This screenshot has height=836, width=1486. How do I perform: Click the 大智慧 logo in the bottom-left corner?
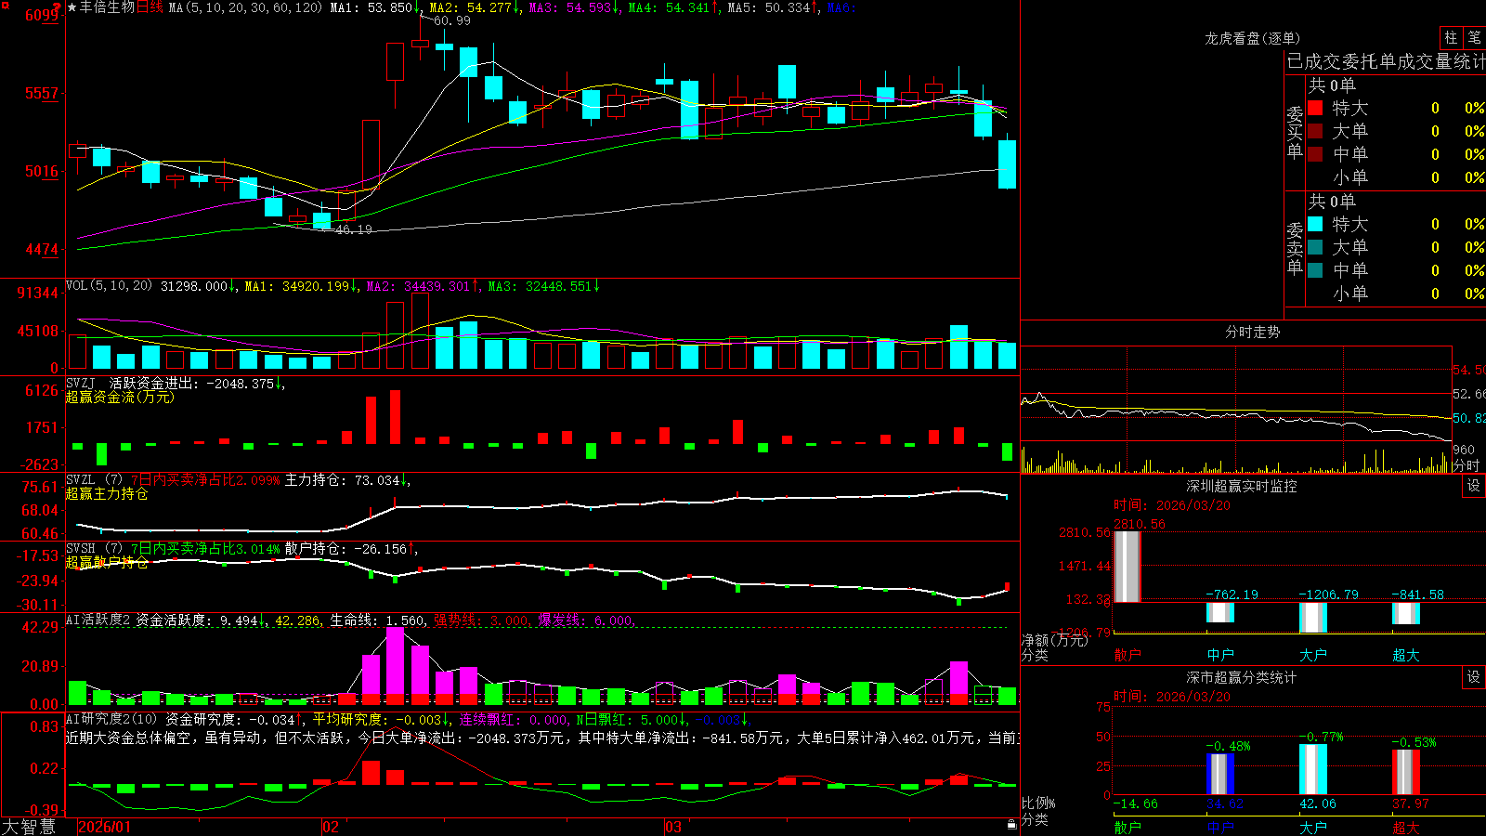coord(29,826)
